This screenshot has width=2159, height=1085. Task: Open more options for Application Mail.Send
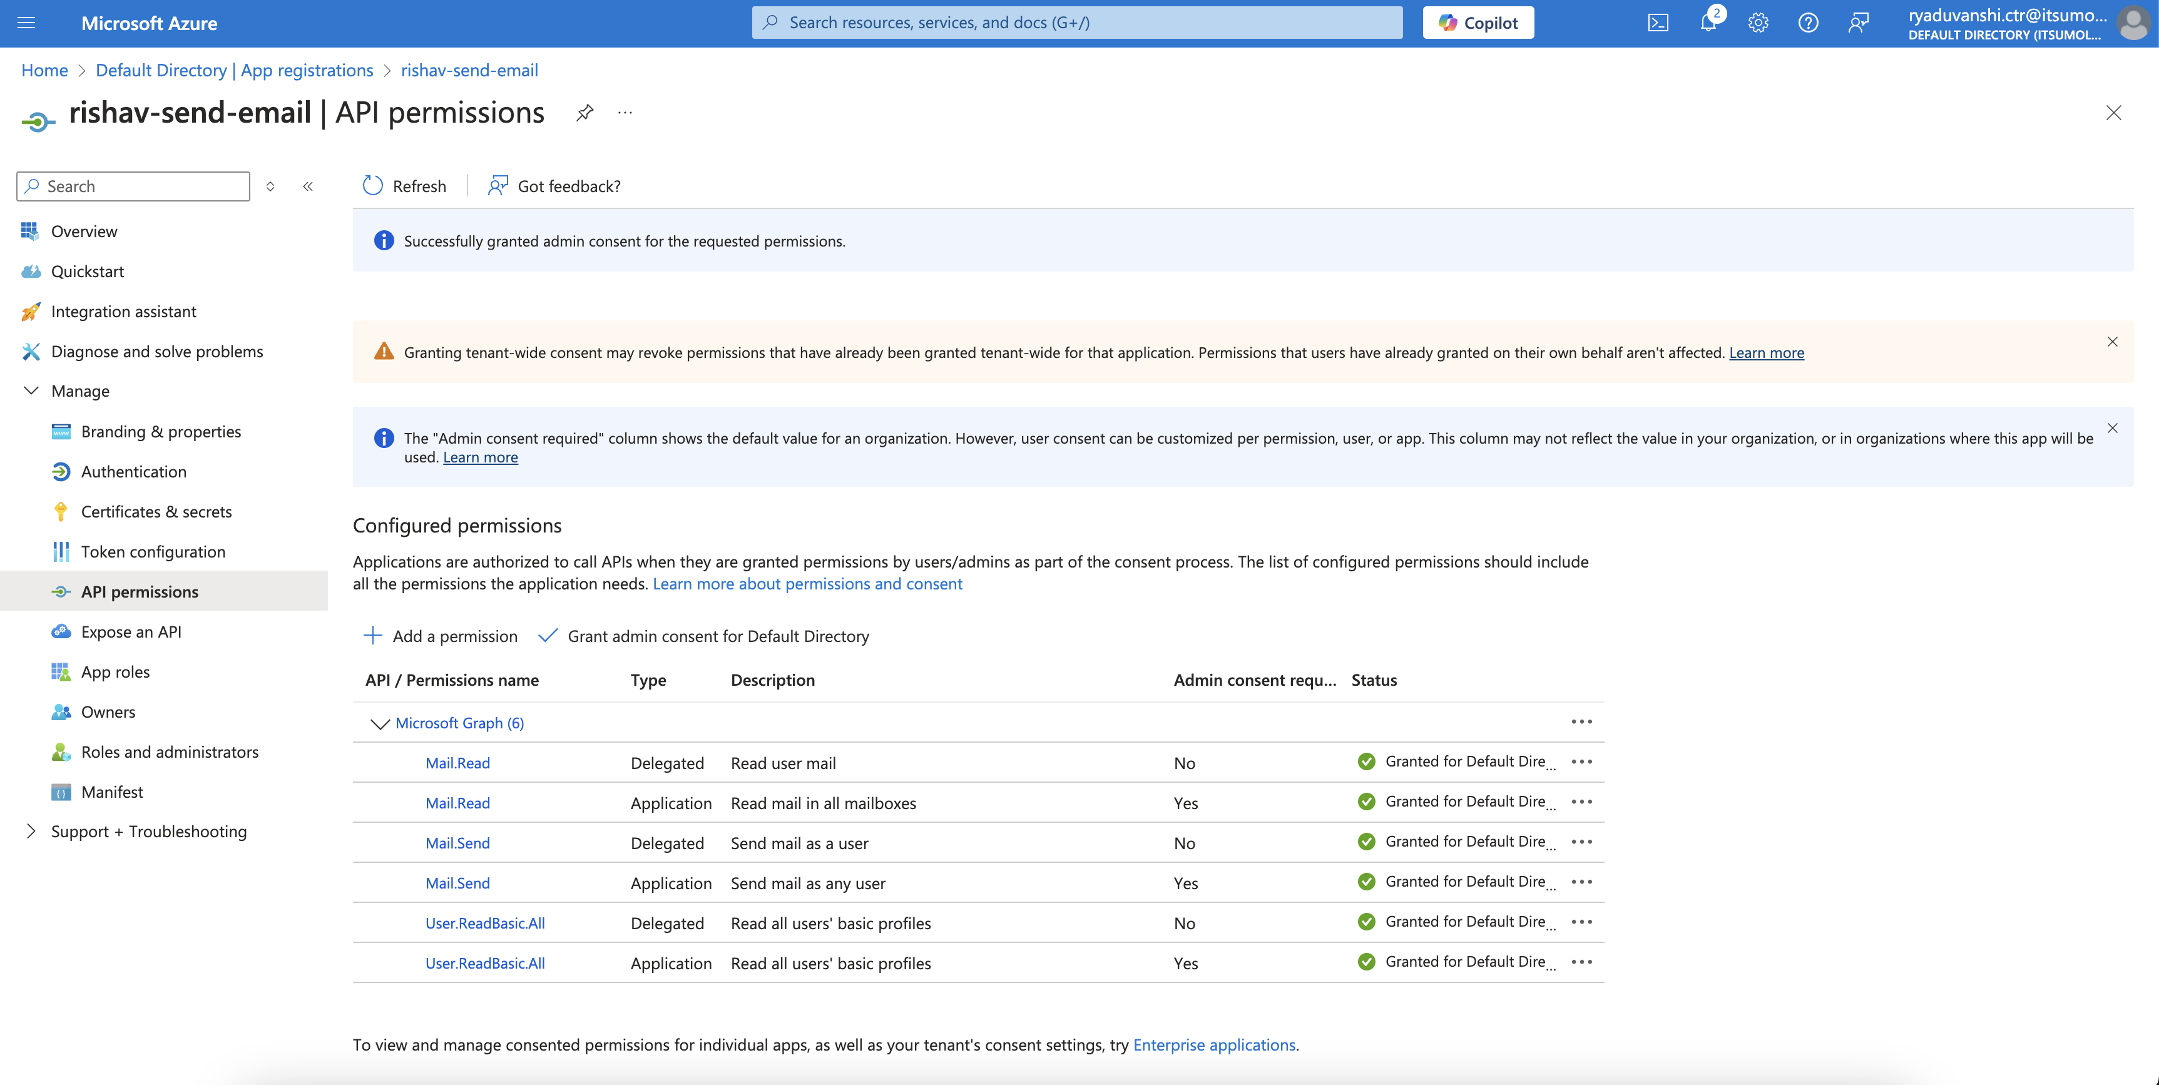click(1581, 882)
